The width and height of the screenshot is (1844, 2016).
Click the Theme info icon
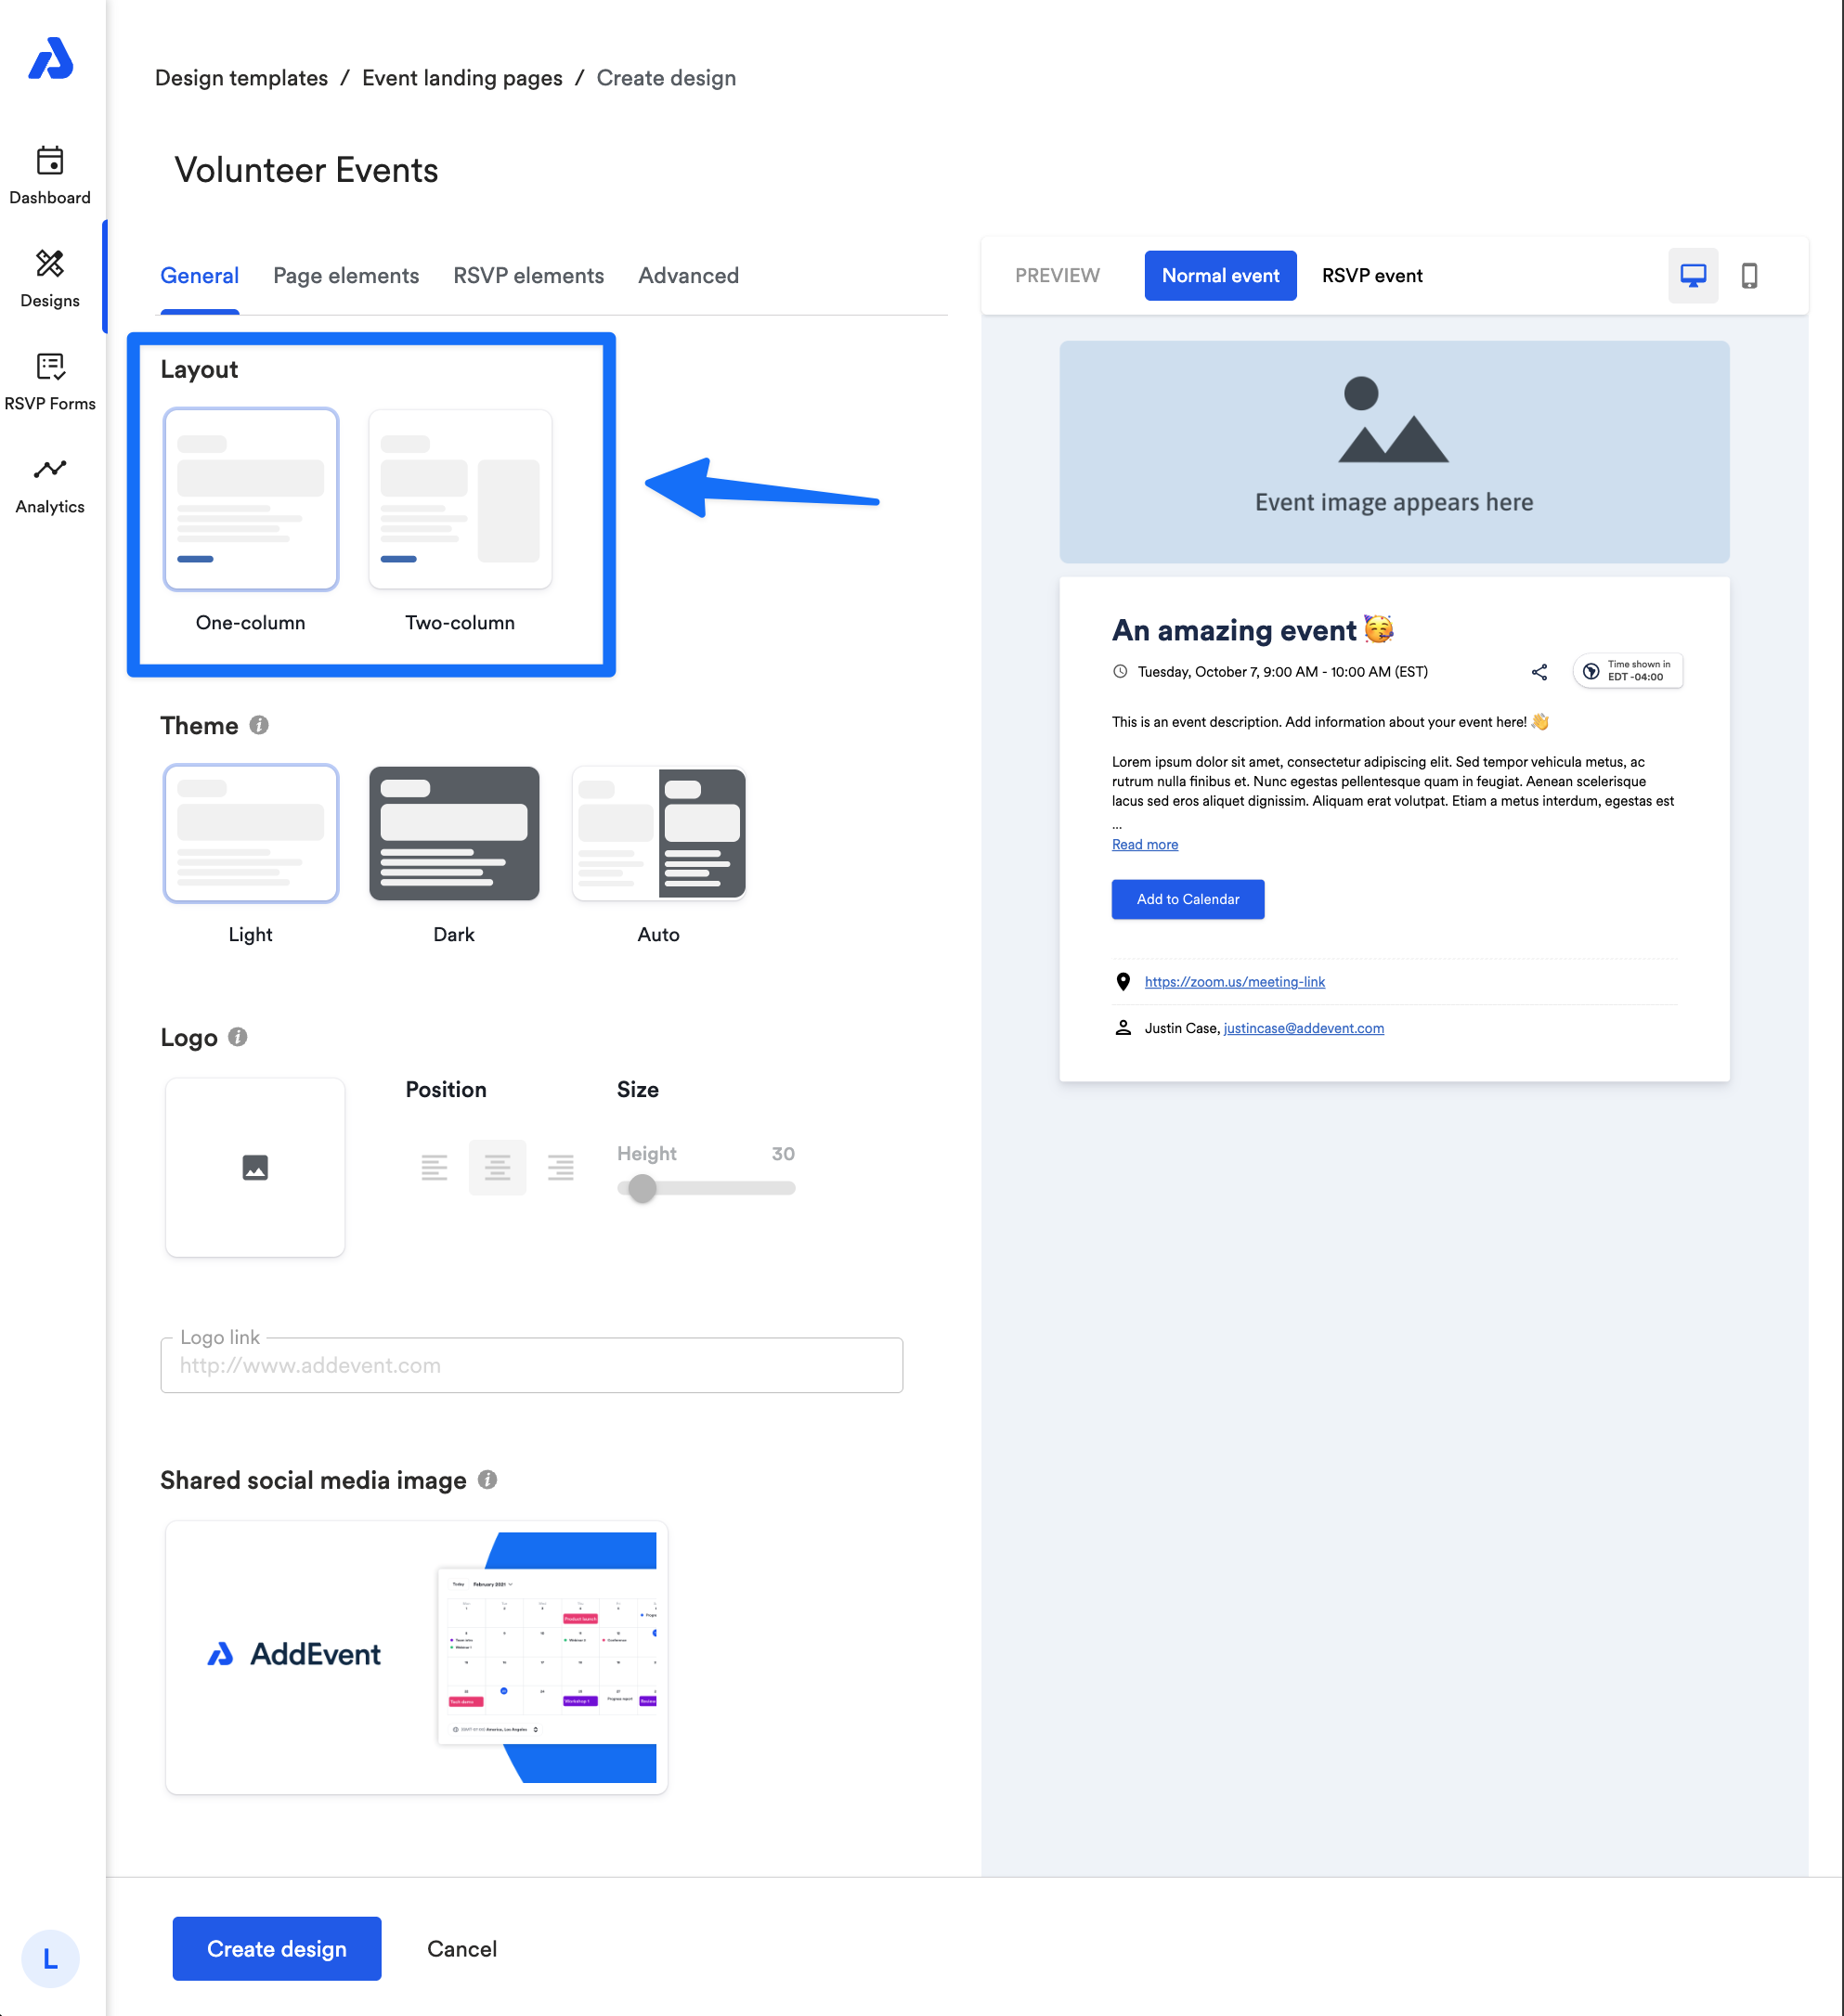click(x=259, y=725)
